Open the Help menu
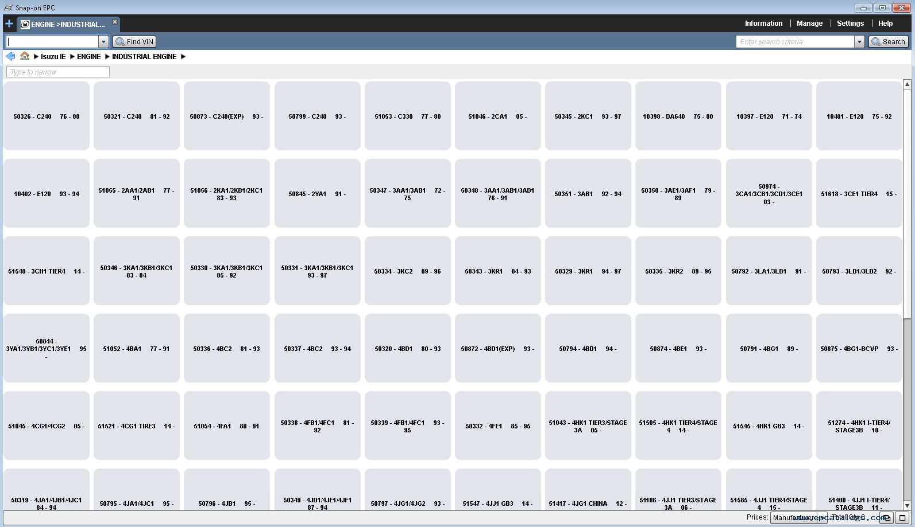 tap(885, 24)
